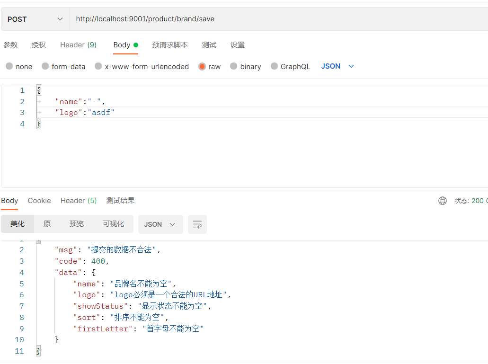Select the form-data body type
Screen dimensions: 488x364
[63, 66]
